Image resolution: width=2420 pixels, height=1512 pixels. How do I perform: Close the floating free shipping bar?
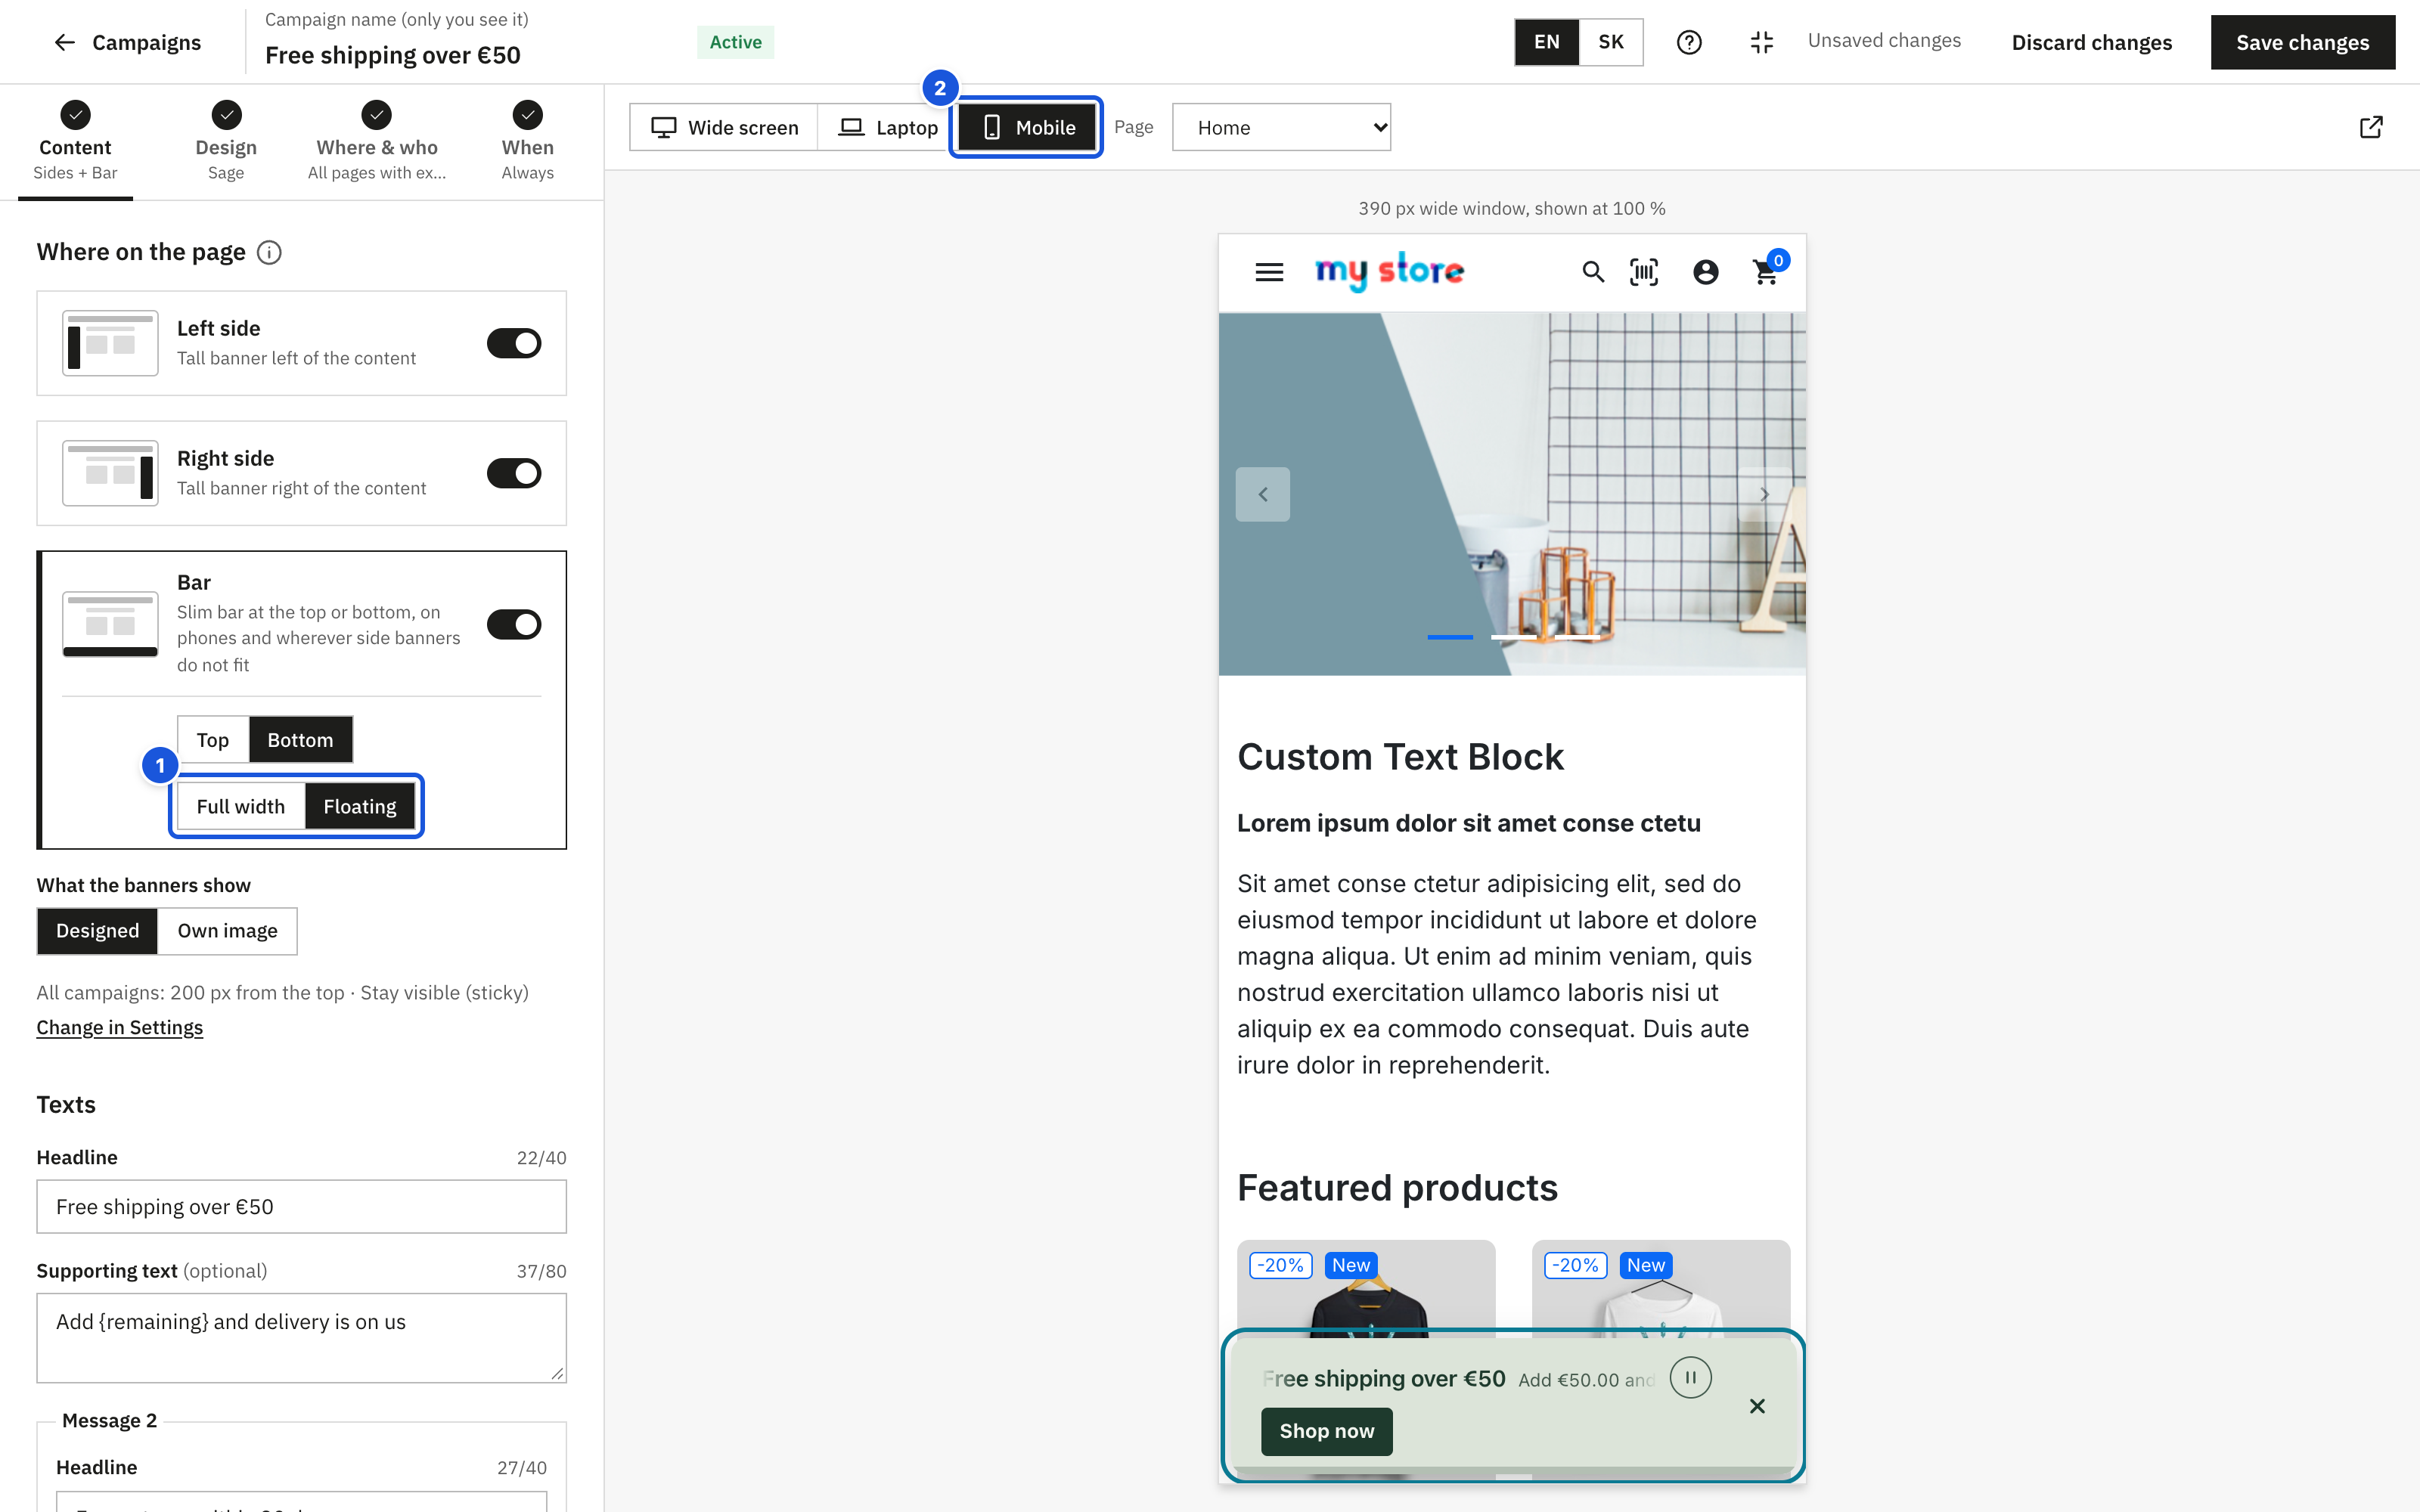[1757, 1406]
